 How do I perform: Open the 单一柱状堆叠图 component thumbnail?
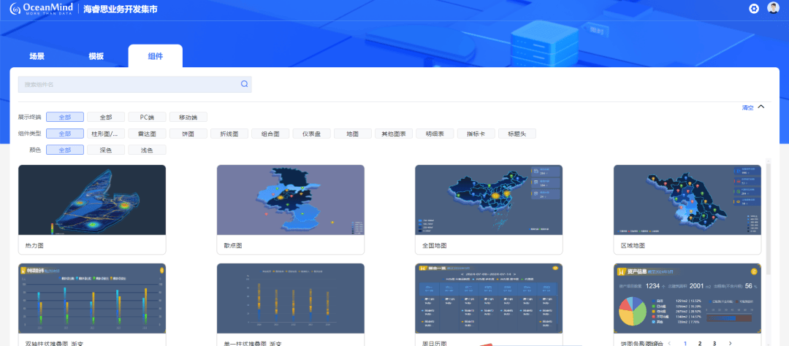tap(290, 299)
